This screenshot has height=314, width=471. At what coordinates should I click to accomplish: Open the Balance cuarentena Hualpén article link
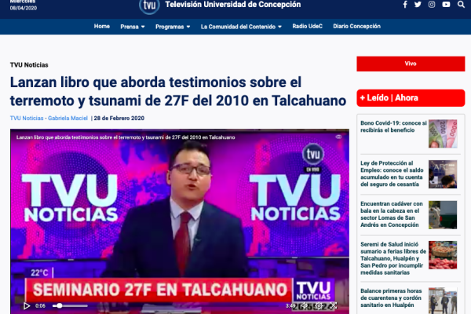pyautogui.click(x=391, y=298)
